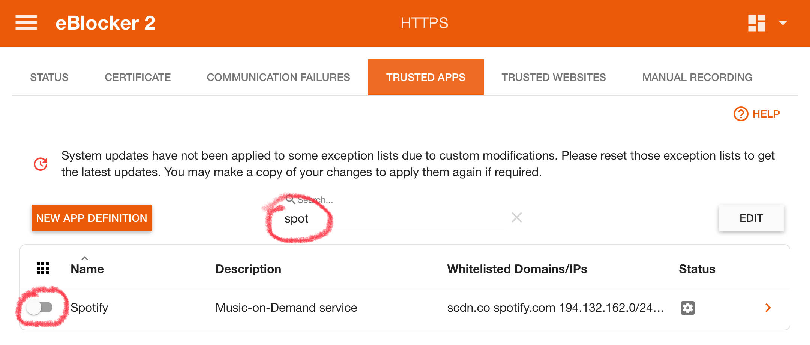810x345 pixels.
Task: Click the search input containing spot
Action: (394, 218)
